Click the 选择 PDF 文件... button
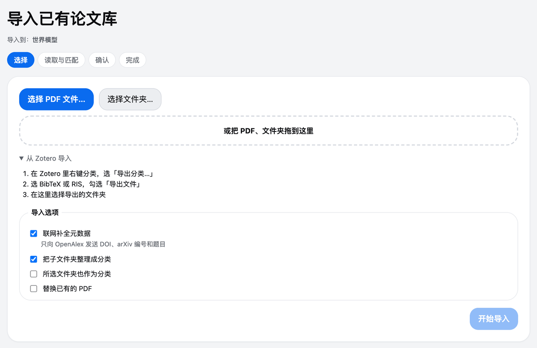 (x=56, y=99)
